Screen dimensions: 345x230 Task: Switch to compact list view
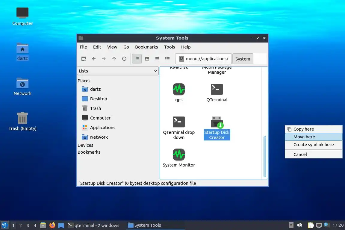(157, 59)
